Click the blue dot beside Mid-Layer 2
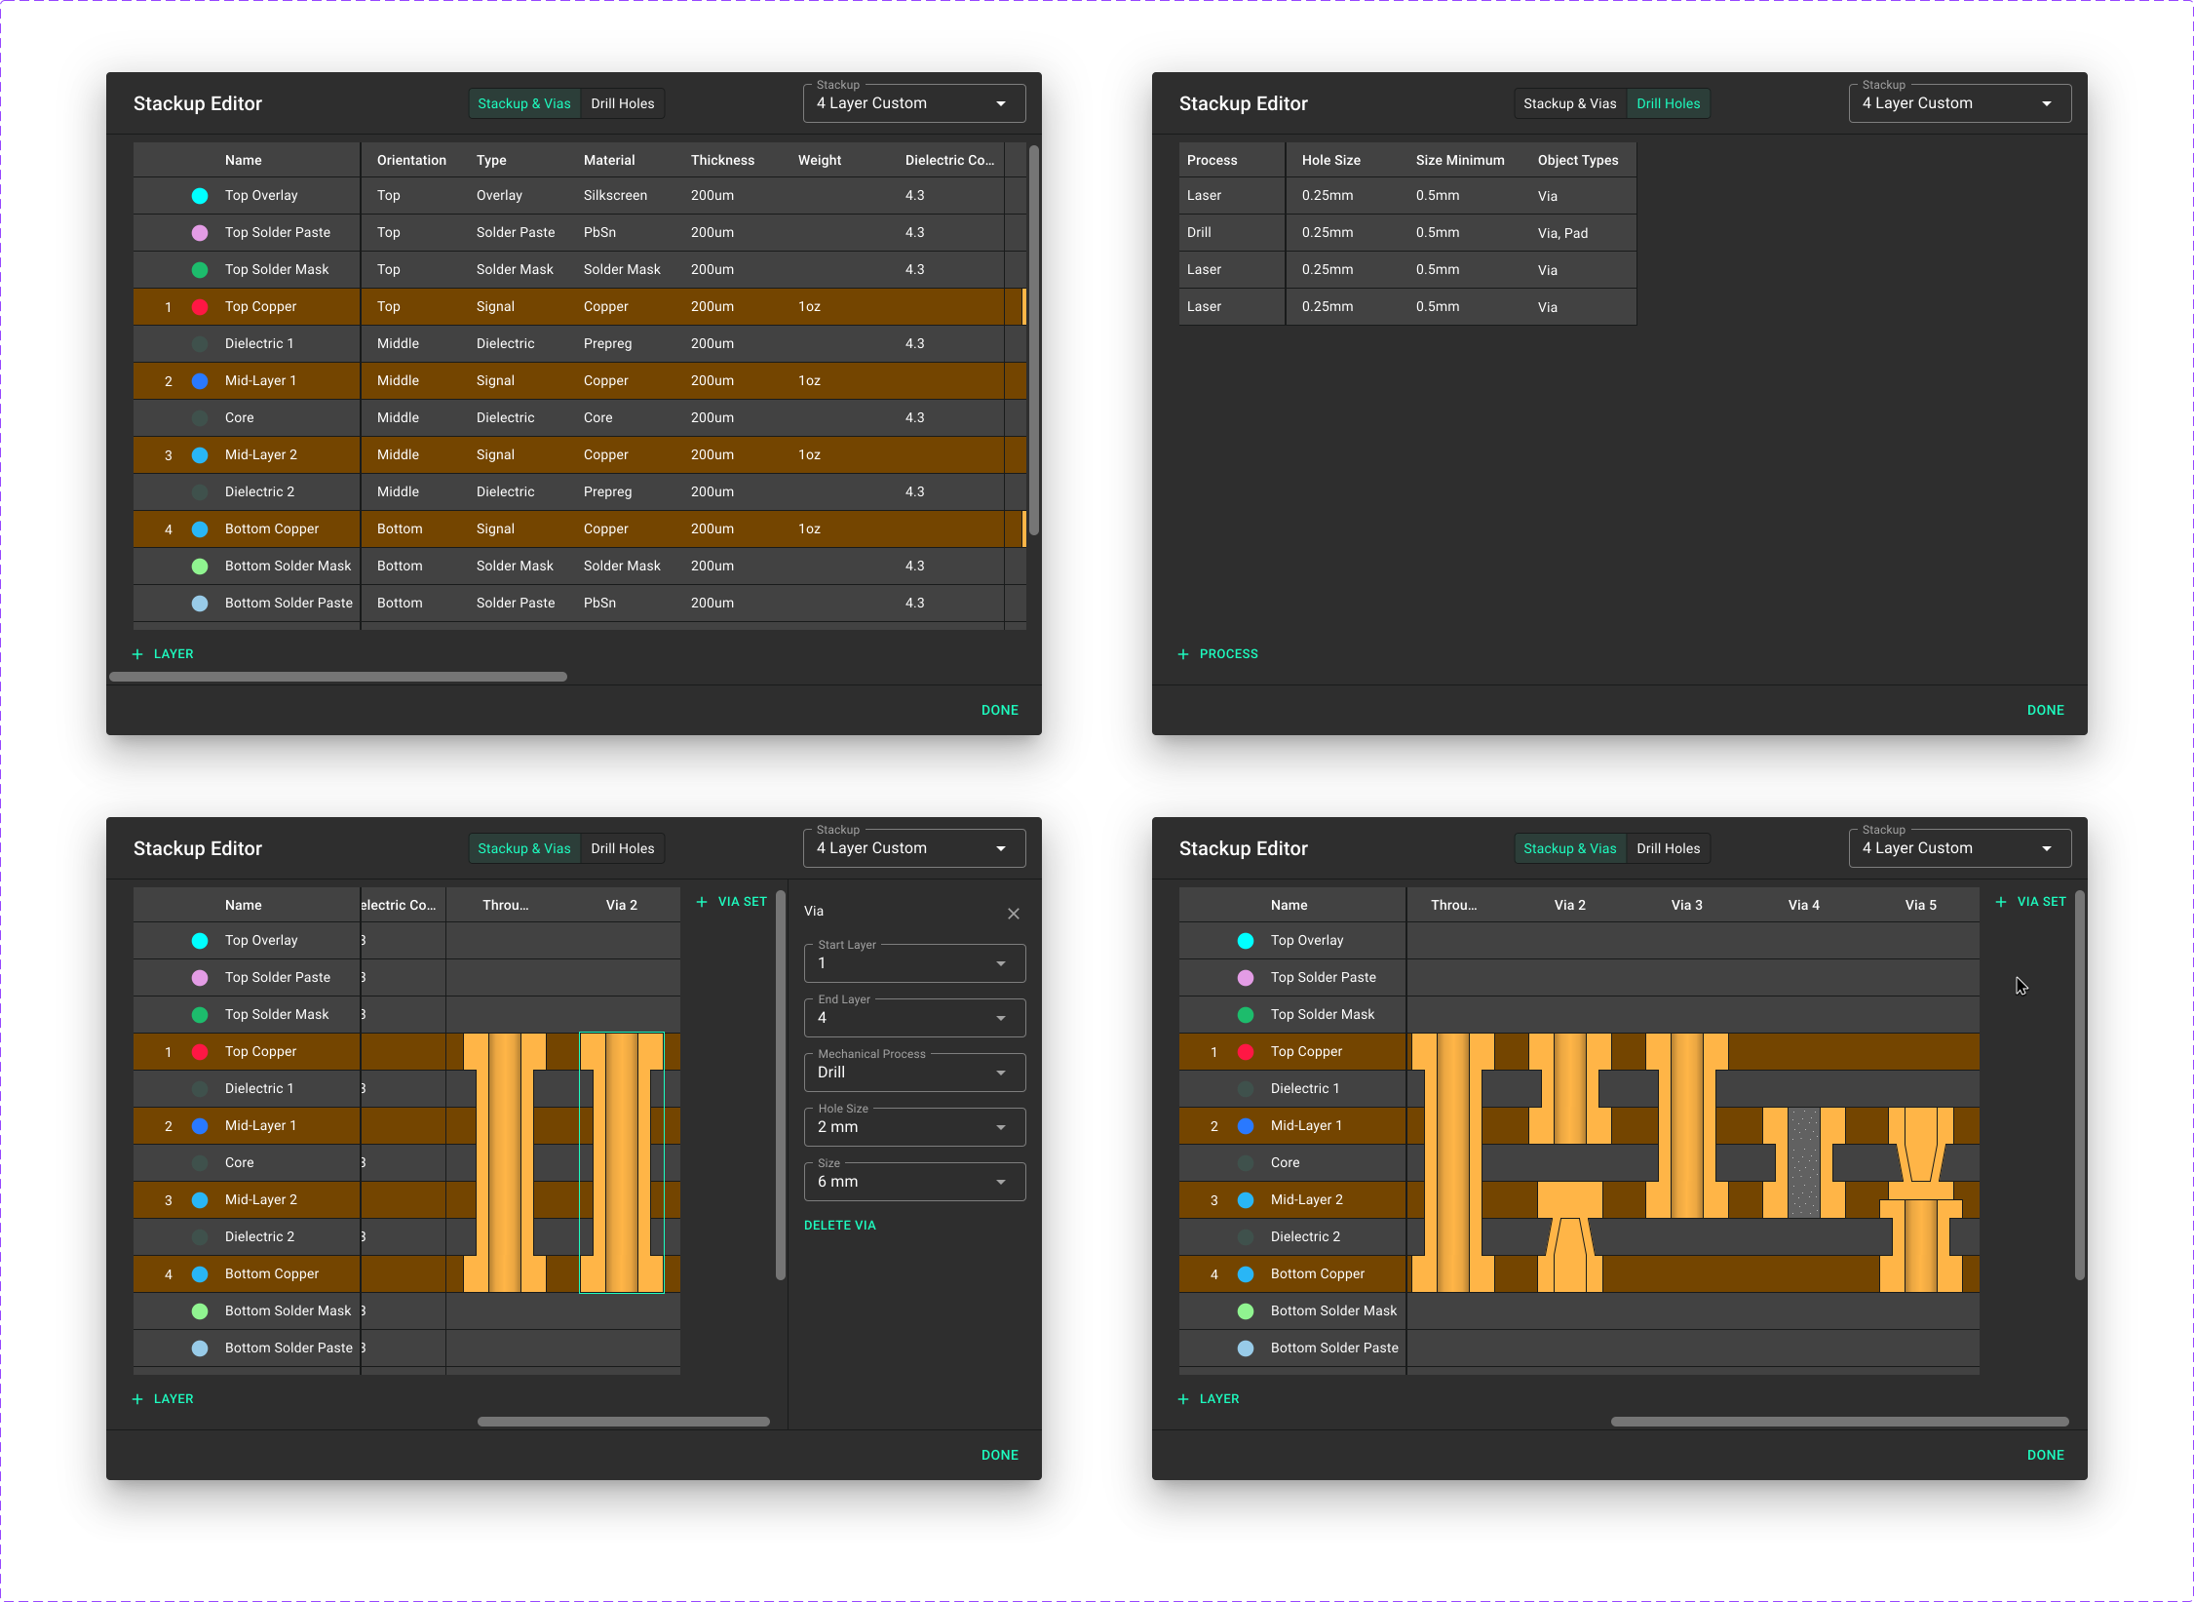The width and height of the screenshot is (2194, 1602). click(200, 454)
